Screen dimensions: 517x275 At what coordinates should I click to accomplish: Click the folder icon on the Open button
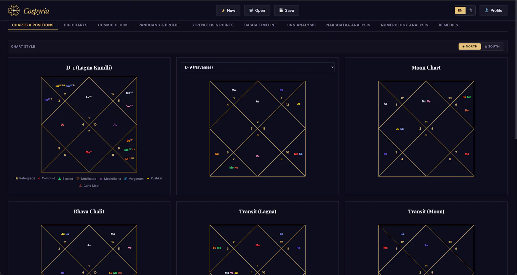(251, 10)
